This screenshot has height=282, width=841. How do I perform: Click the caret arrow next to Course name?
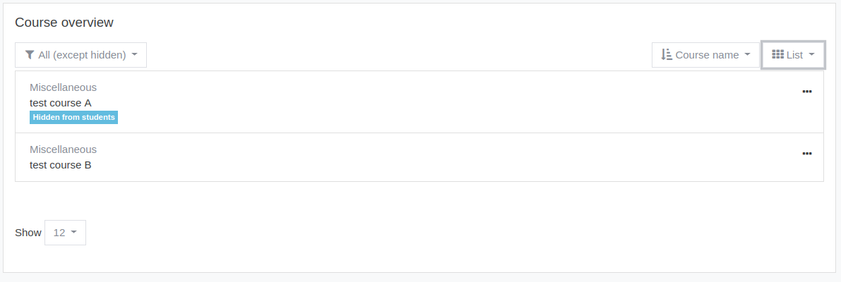point(747,54)
